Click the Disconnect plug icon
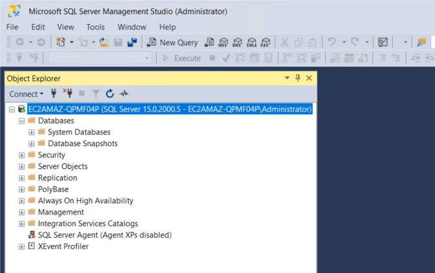 [x=68, y=93]
